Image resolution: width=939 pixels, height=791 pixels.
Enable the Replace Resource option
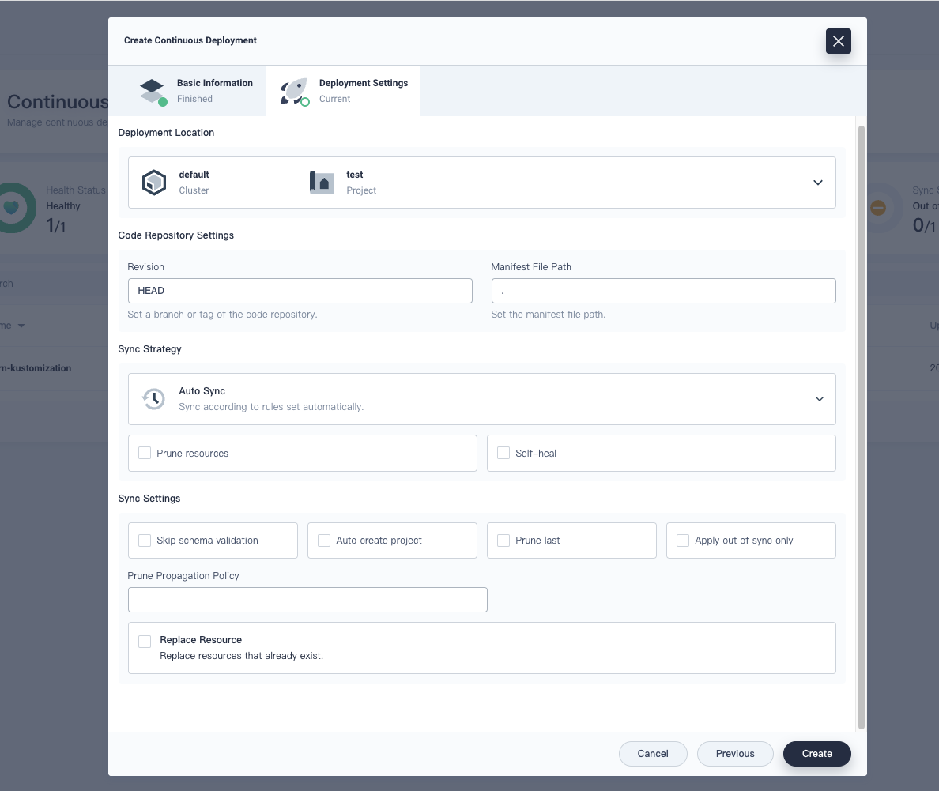(x=145, y=642)
